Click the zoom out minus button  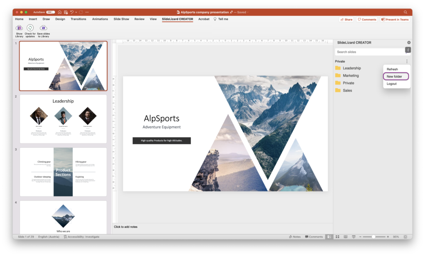pos(360,237)
